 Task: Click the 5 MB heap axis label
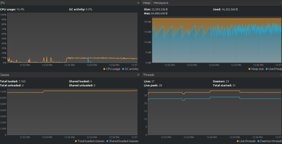pos(148,53)
